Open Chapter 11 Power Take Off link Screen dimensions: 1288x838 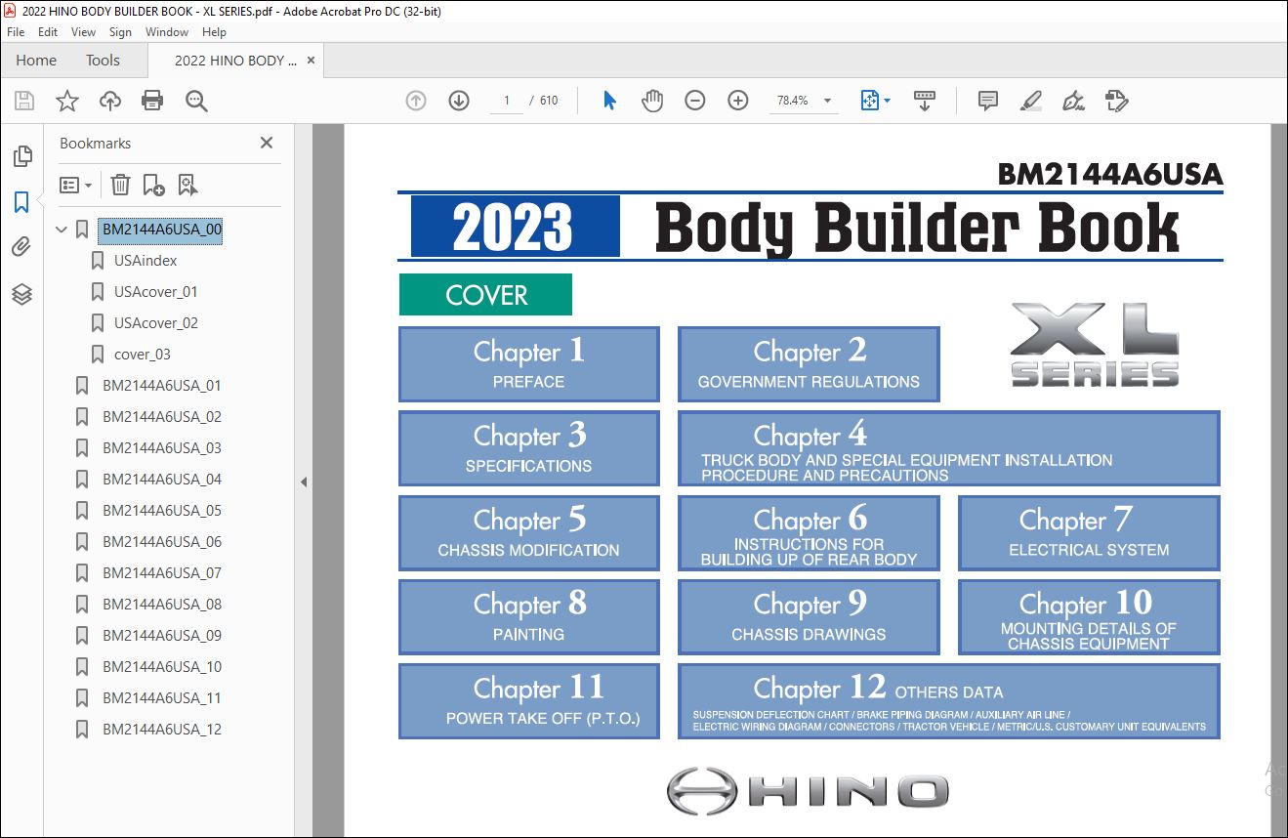(x=529, y=701)
